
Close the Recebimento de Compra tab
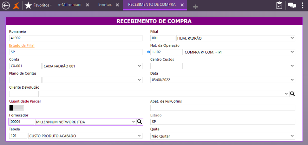click(x=182, y=5)
